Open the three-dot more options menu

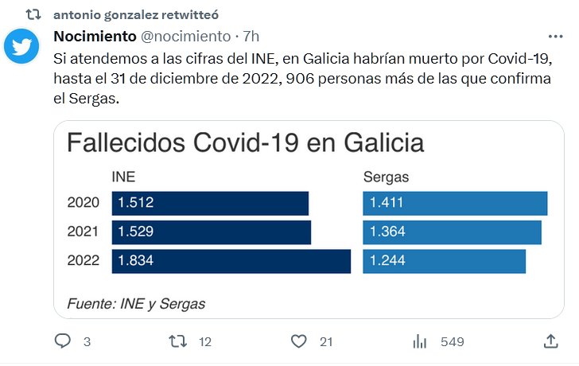click(555, 37)
